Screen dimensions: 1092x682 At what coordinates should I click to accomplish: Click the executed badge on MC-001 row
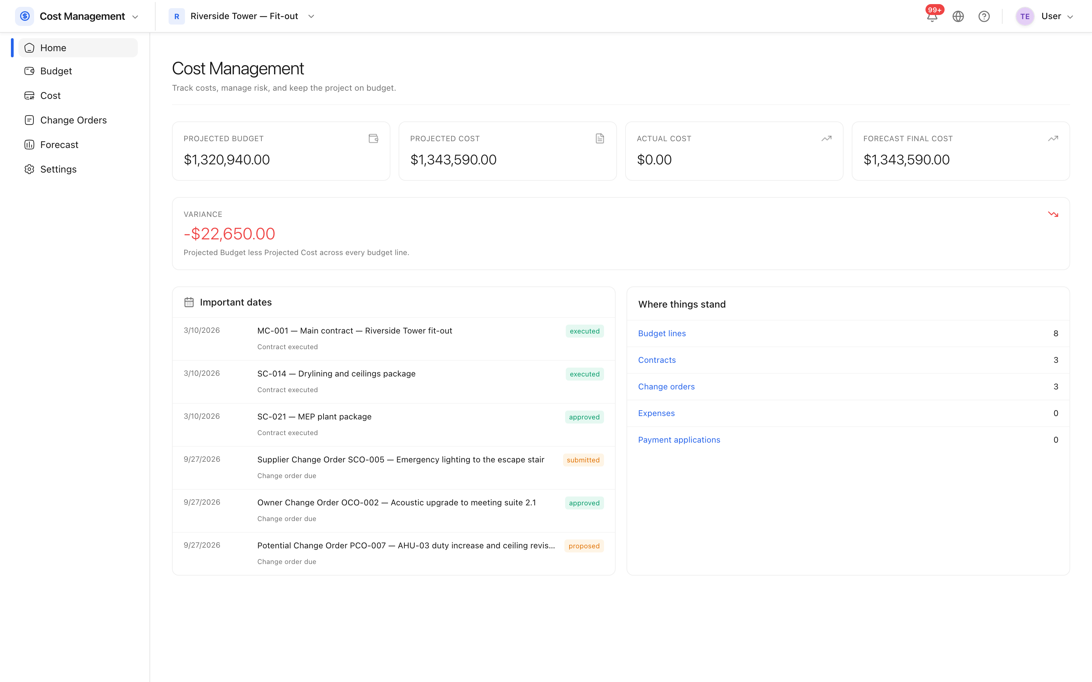(584, 331)
